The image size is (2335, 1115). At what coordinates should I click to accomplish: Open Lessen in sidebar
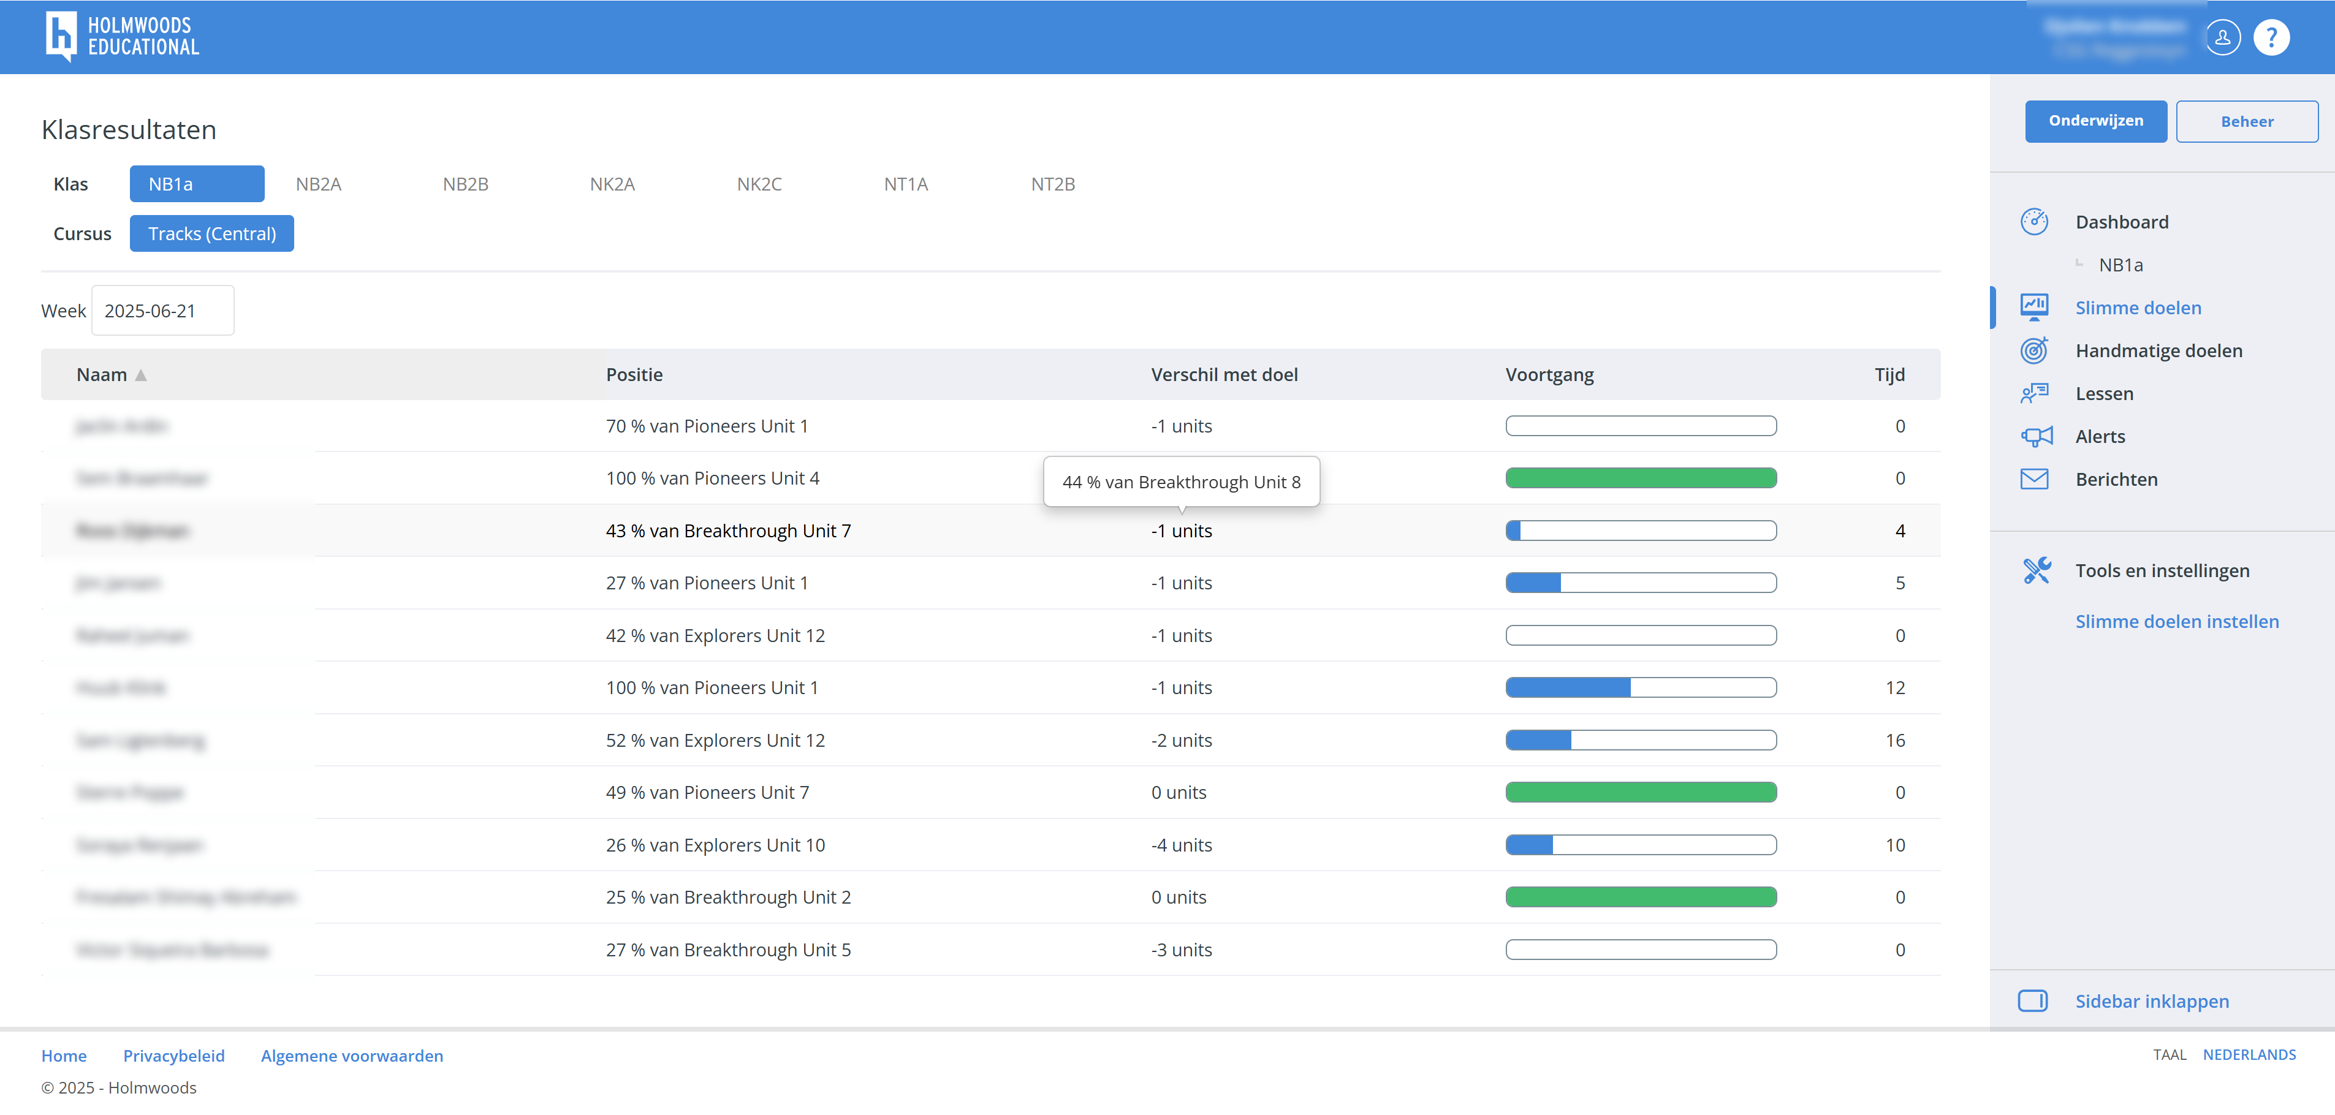pos(2104,393)
